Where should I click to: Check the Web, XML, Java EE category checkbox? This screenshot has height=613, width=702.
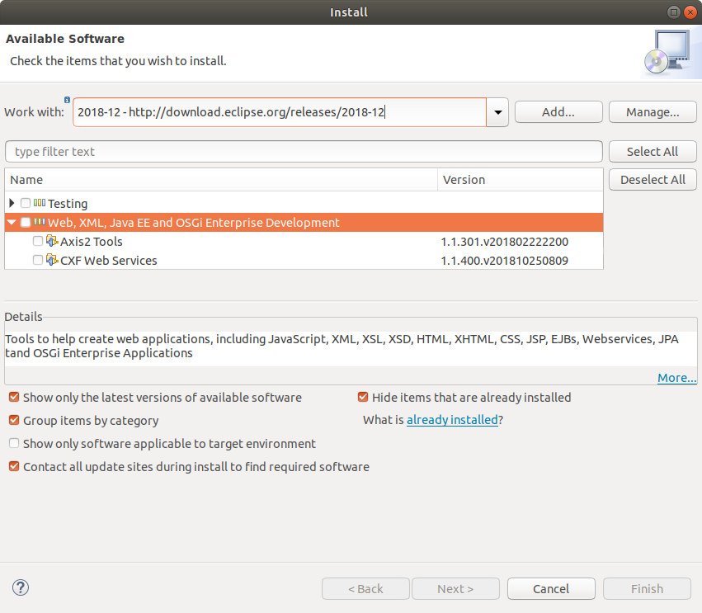pyautogui.click(x=26, y=222)
